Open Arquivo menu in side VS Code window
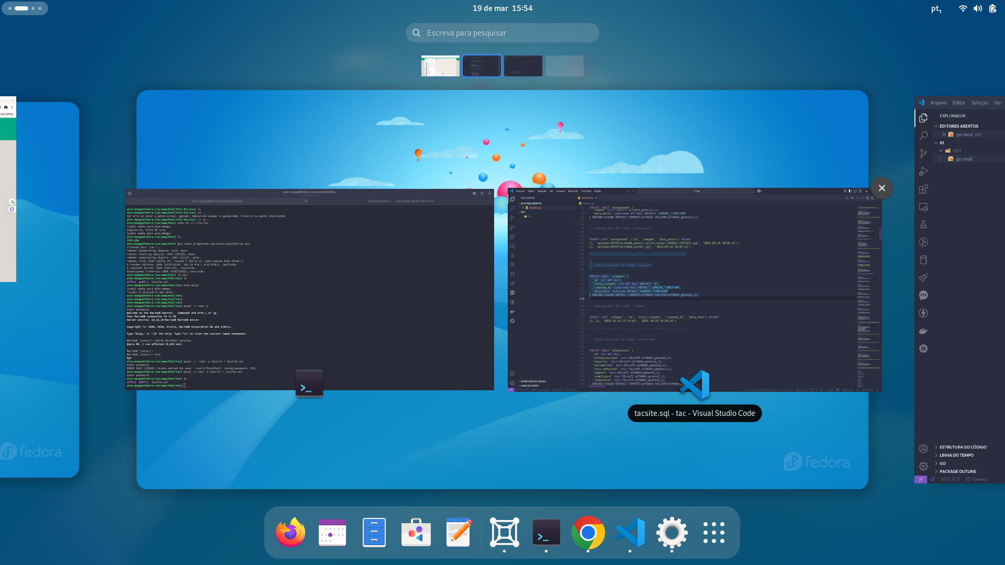Viewport: 1005px width, 565px height. tap(939, 103)
